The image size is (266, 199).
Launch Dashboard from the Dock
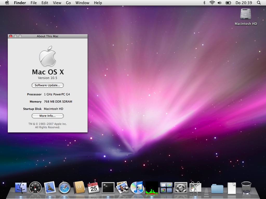35,188
